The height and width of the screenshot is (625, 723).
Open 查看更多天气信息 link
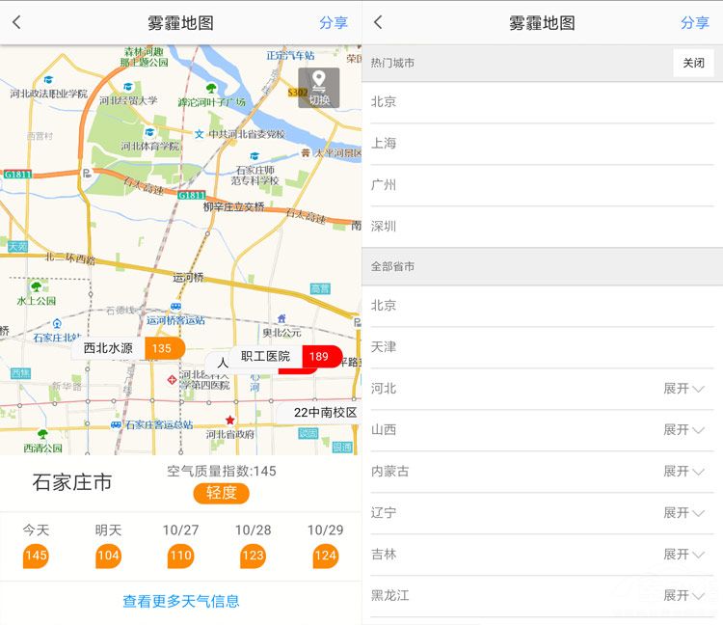[180, 601]
